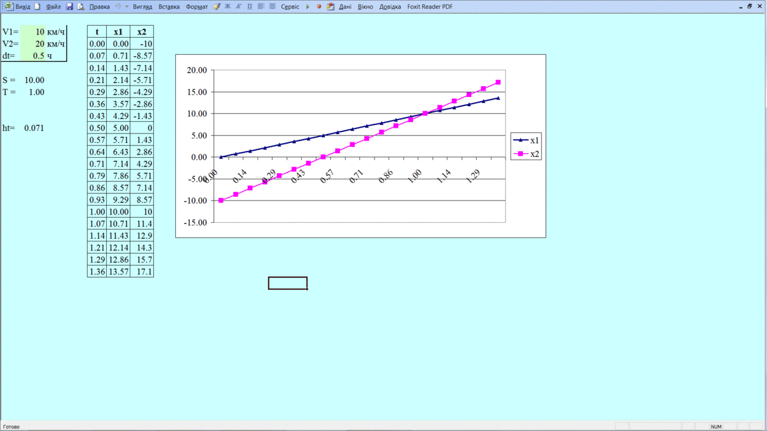Click the New document icon

pyautogui.click(x=37, y=6)
